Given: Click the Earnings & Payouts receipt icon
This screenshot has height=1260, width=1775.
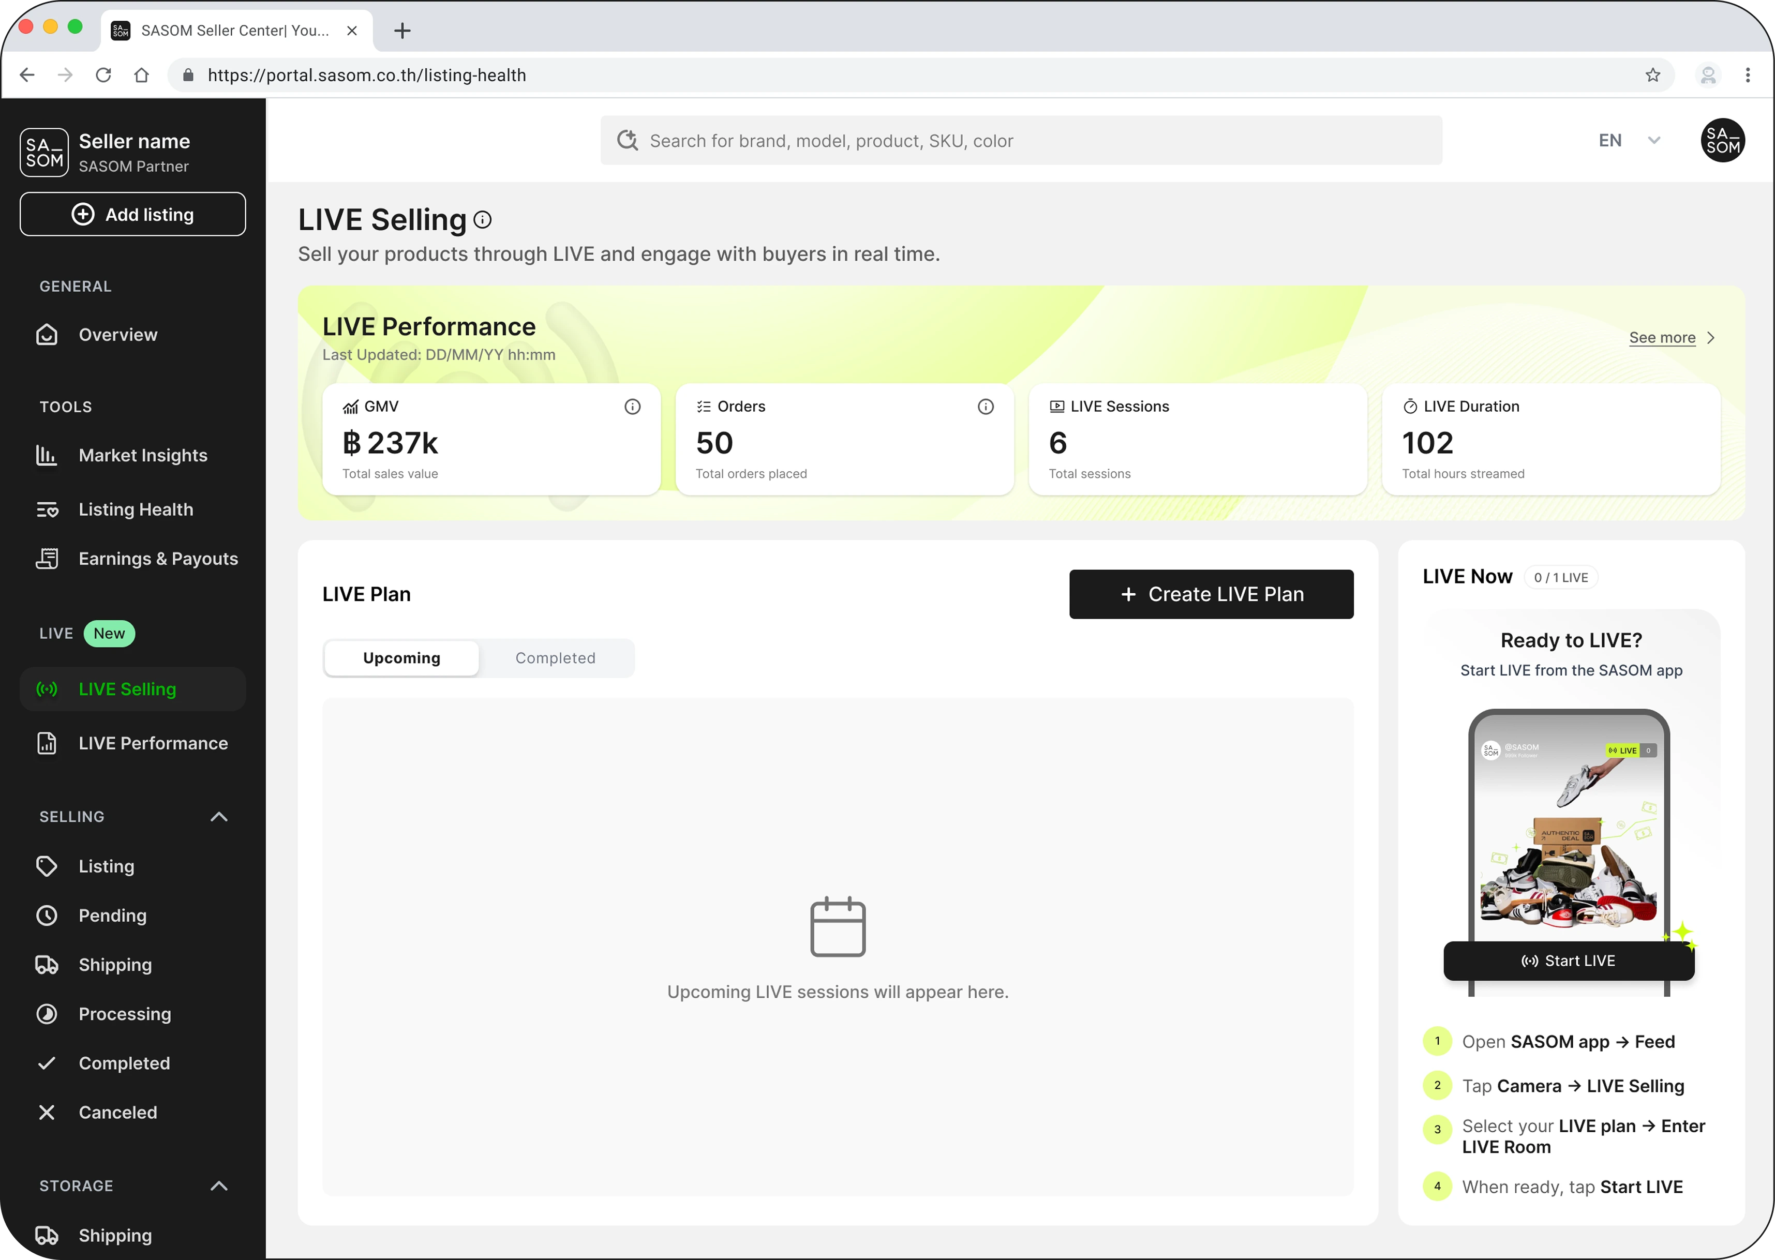Looking at the screenshot, I should [x=47, y=559].
